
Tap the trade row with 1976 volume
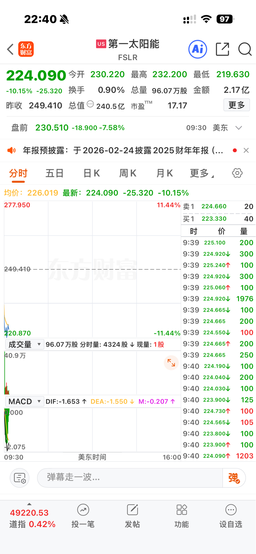(x=218, y=299)
